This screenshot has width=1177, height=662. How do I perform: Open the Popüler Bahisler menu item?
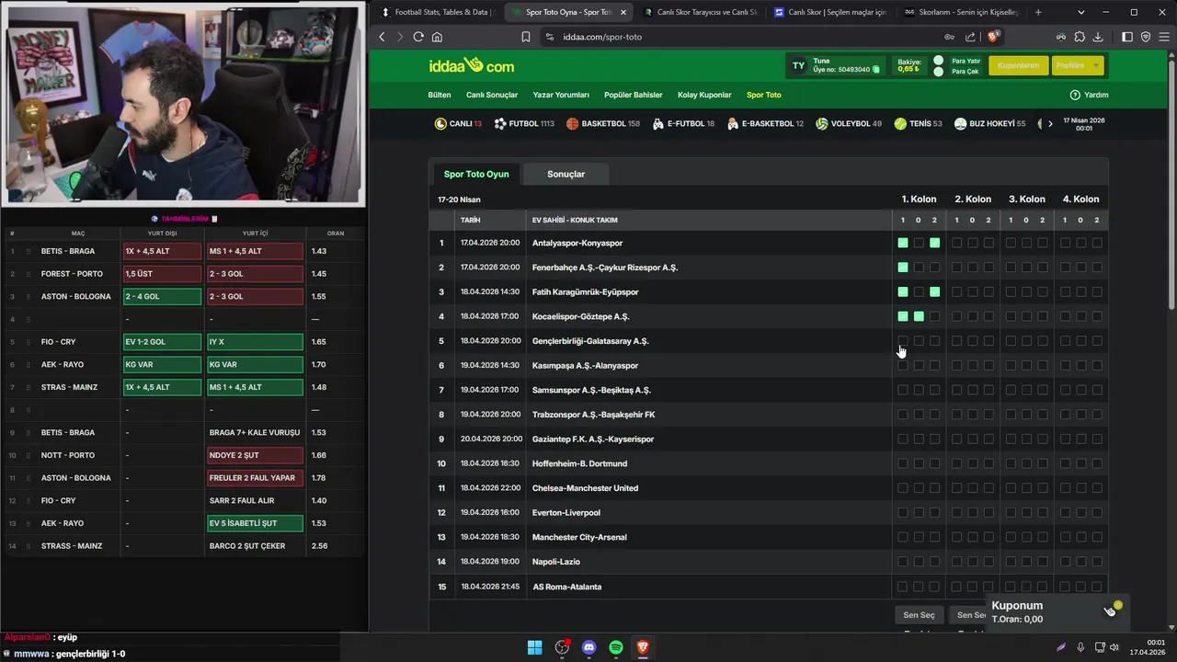pos(634,95)
